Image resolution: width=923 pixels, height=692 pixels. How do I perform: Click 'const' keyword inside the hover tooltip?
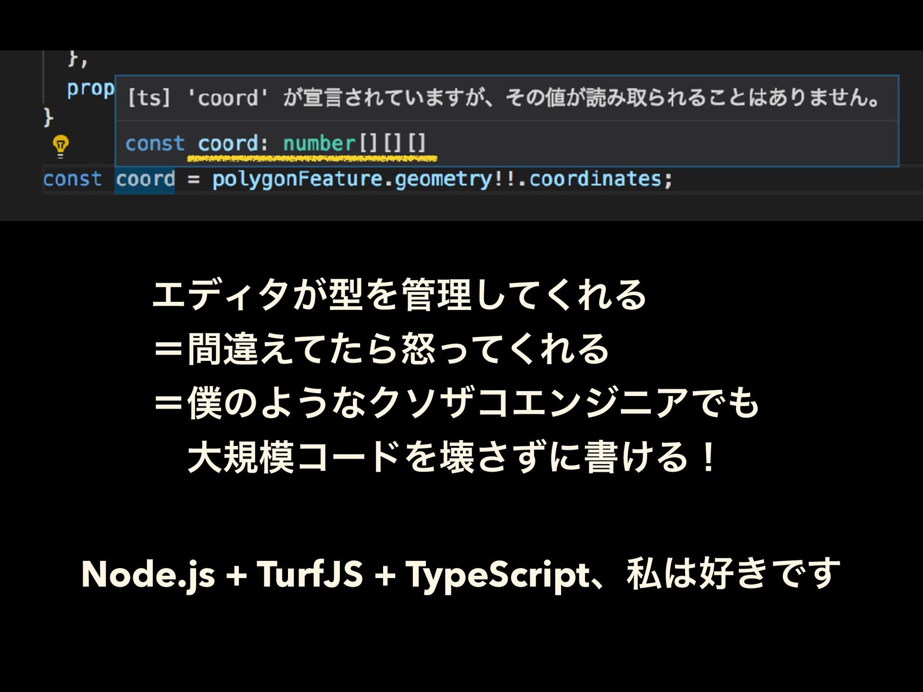[155, 143]
